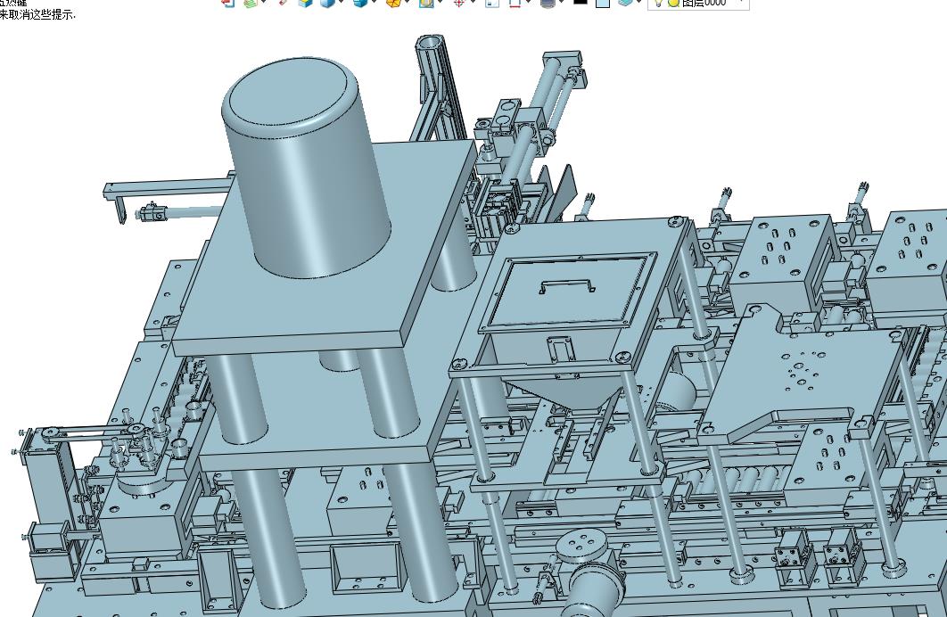Screen dimensions: 947x617
Task: Open the 图层0000 layer dropdown
Action: pos(699,3)
